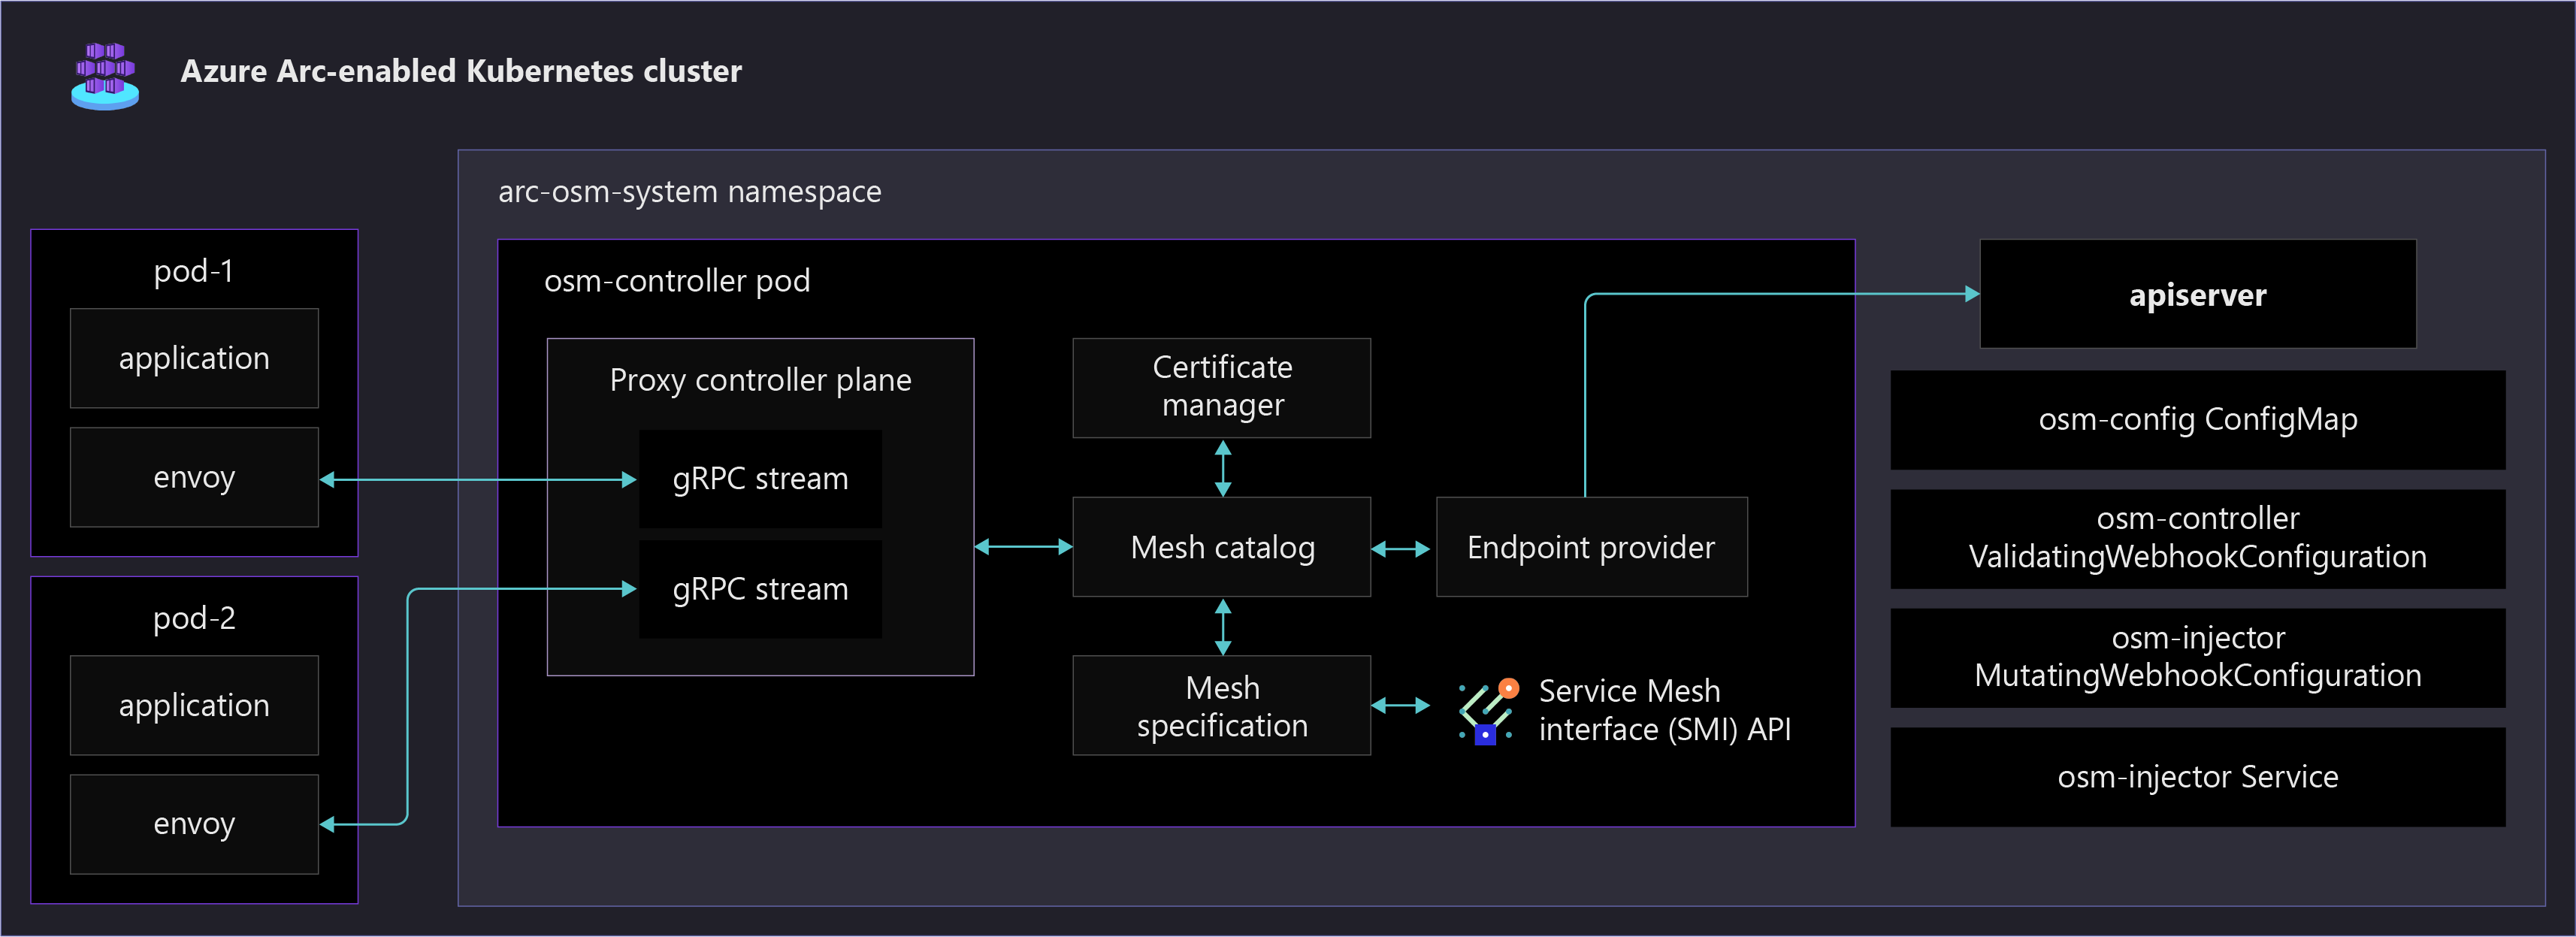Select osm-controller ValidatingWebhookConfiguration box
Viewport: 2576px width, 937px height.
point(2197,538)
